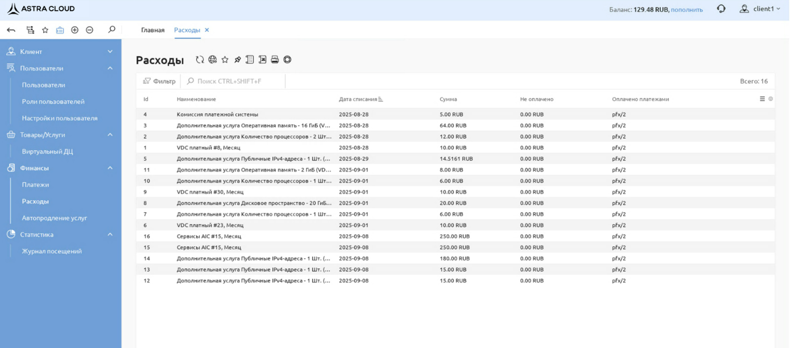This screenshot has height=348, width=791.
Task: Click the lifebuoy help icon in page toolbar
Action: tap(288, 60)
